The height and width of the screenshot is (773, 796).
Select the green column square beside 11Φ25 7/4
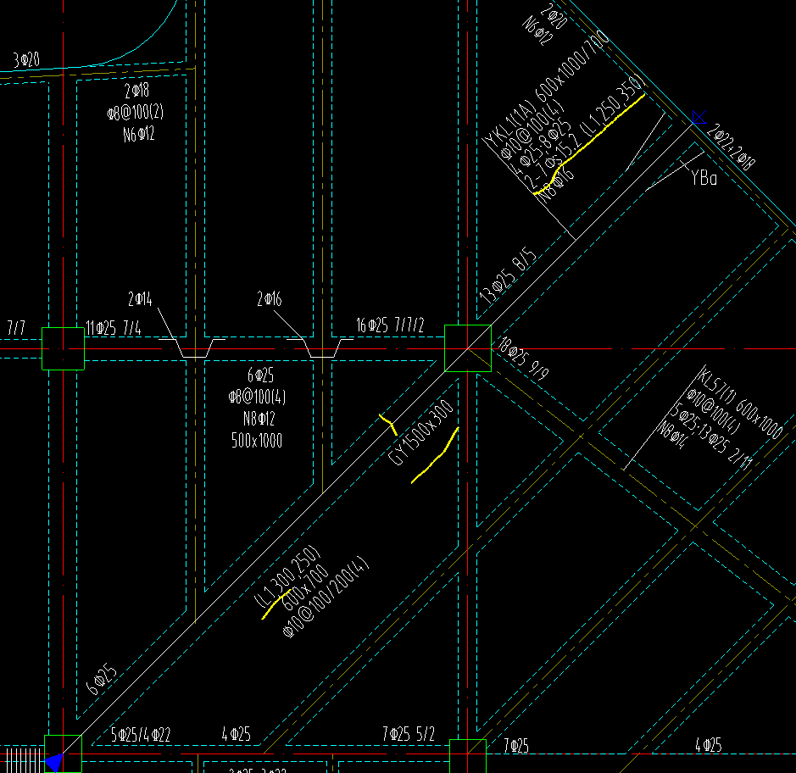(x=63, y=348)
